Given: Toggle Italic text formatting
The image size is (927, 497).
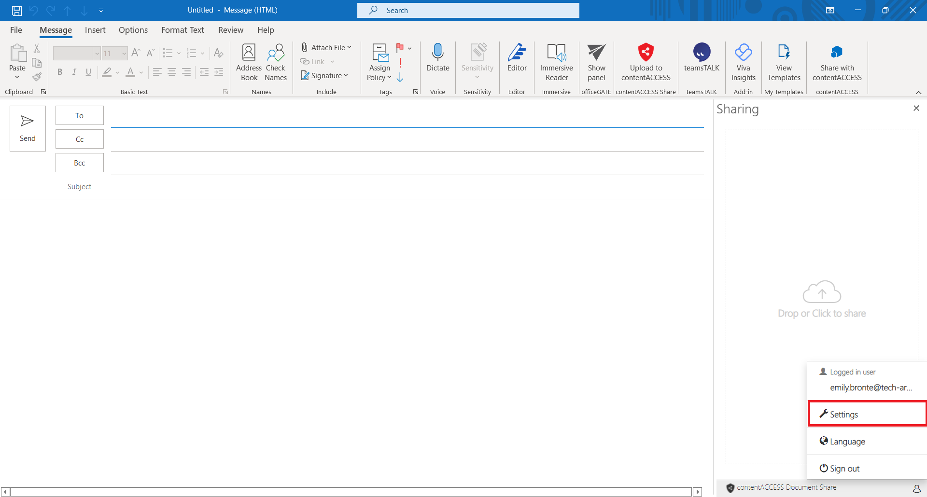Looking at the screenshot, I should click(74, 72).
